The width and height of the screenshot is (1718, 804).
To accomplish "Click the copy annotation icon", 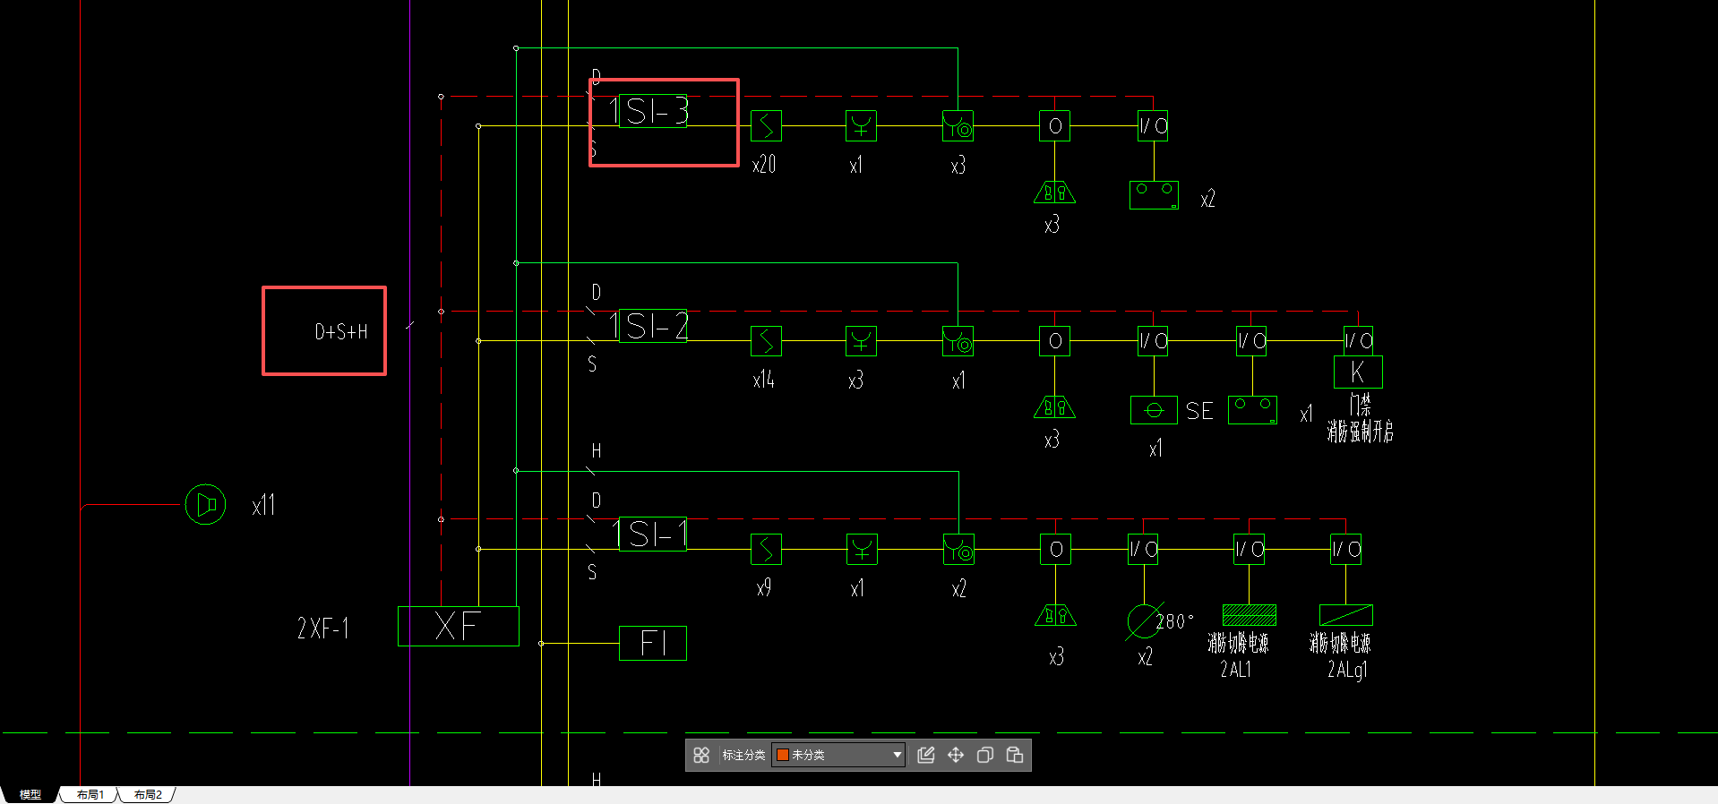I will point(985,756).
